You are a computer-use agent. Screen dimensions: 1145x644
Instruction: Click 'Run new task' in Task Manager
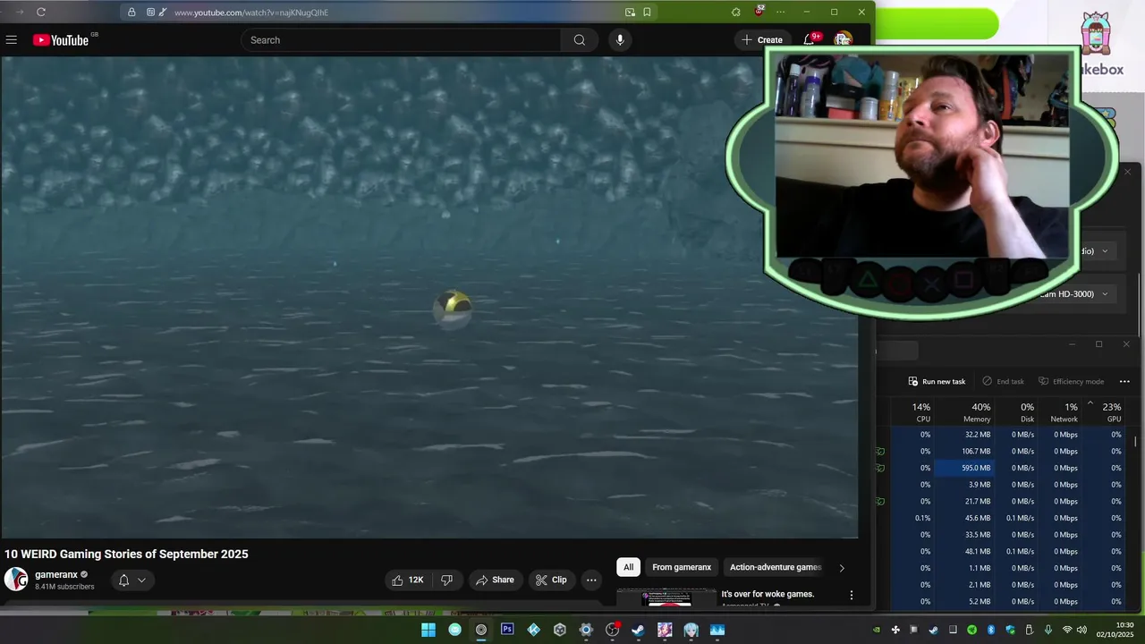[937, 381]
